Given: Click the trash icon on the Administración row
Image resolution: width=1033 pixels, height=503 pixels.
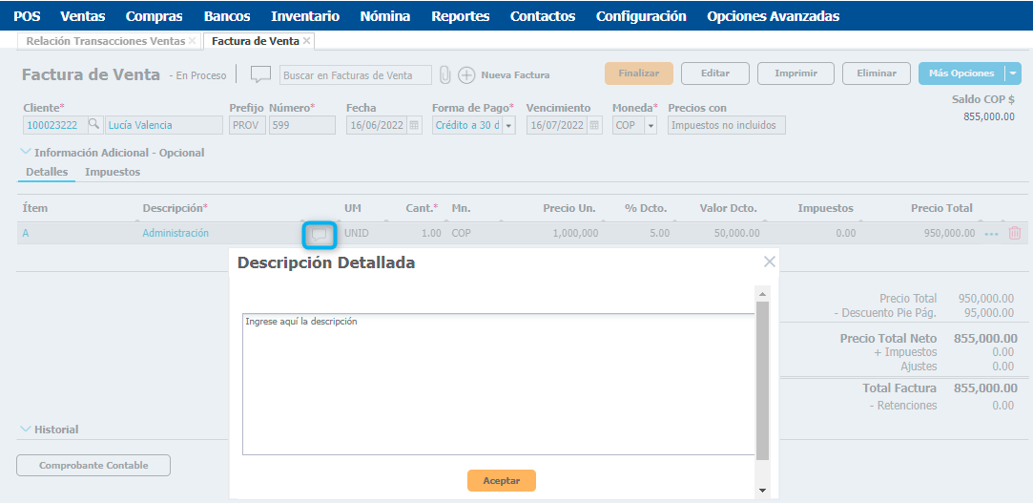Looking at the screenshot, I should (1014, 233).
